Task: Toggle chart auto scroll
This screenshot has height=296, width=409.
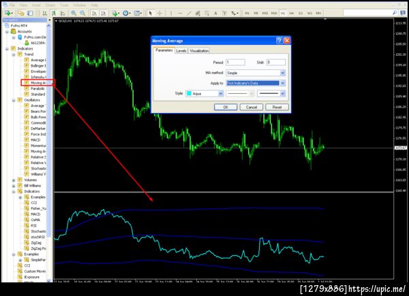Action: click(x=95, y=13)
